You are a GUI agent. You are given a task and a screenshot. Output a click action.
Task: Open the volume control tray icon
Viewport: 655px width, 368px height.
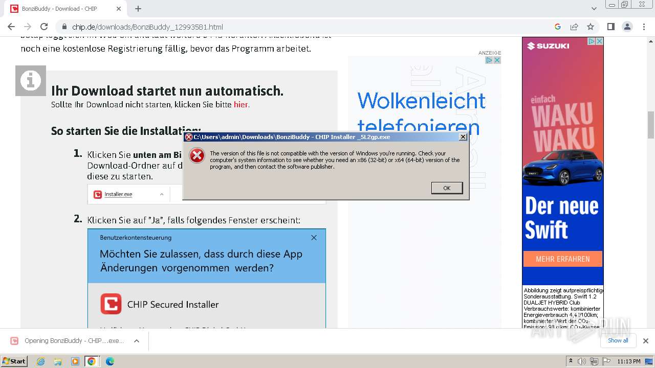coord(582,361)
